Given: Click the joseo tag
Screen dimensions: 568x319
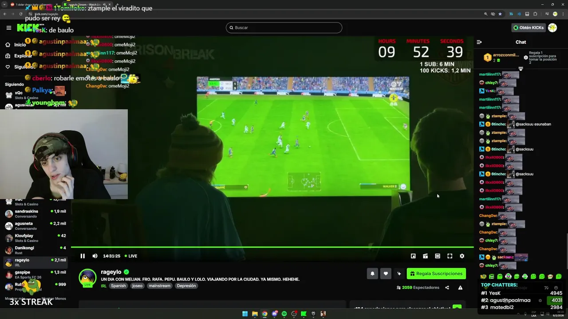Looking at the screenshot, I should pyautogui.click(x=137, y=286).
